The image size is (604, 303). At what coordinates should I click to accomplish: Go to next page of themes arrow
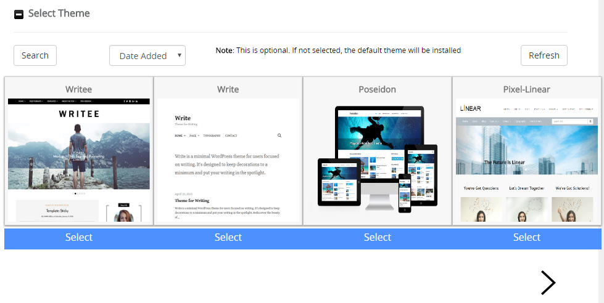point(548,283)
